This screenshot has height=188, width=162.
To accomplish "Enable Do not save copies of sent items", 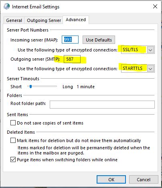I will [13, 123].
